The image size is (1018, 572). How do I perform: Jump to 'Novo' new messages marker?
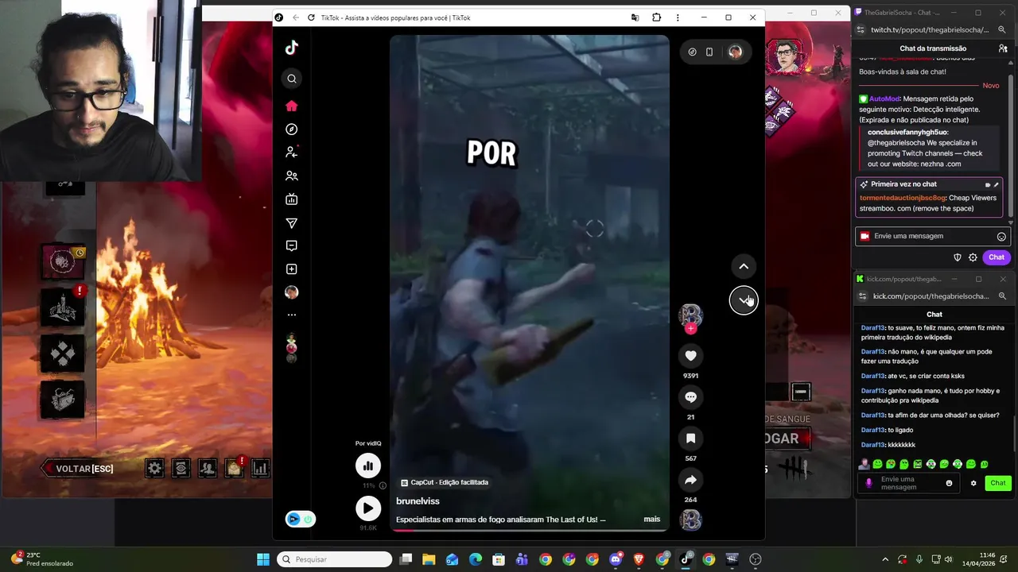[x=990, y=86]
